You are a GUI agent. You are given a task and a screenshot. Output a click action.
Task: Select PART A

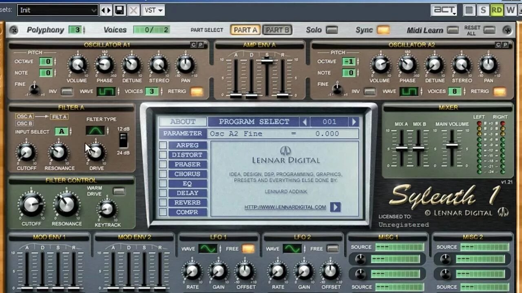[246, 30]
